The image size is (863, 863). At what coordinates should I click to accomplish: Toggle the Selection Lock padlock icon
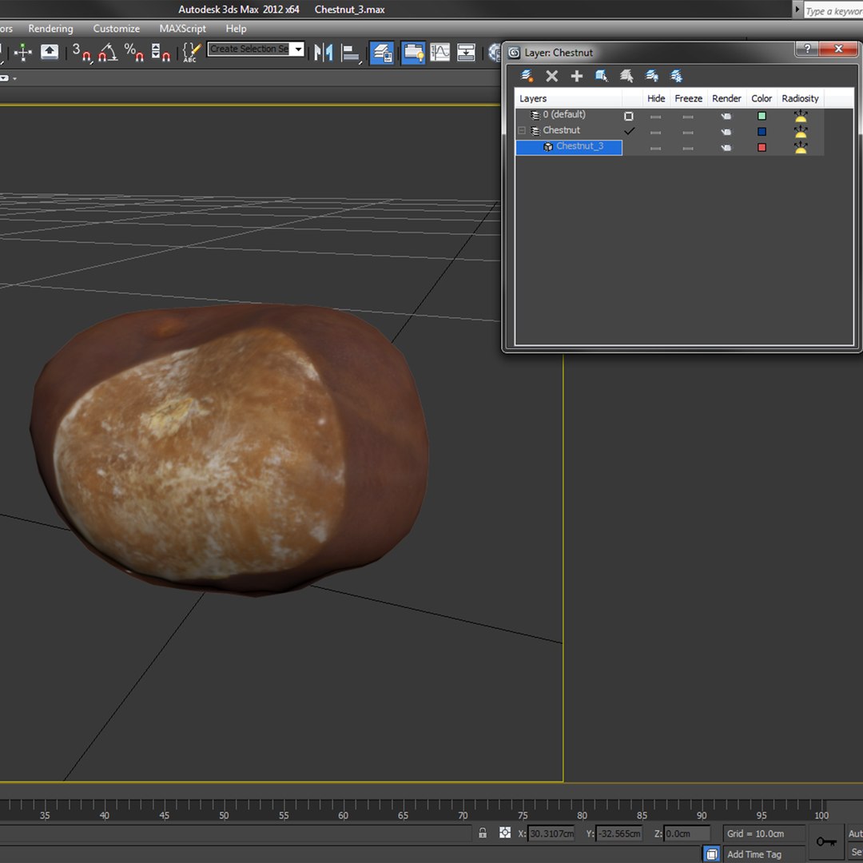(483, 833)
